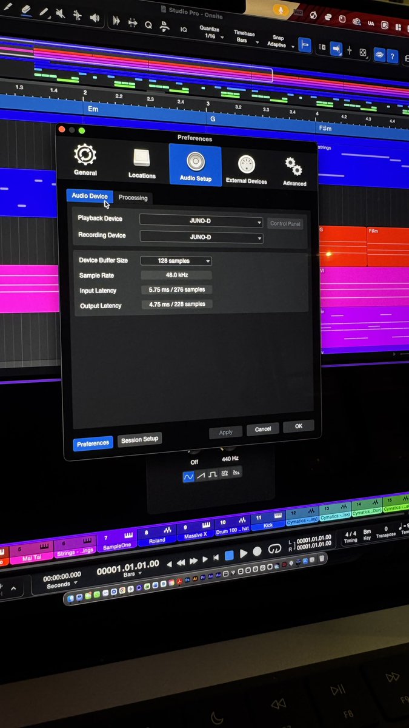Select the square waveform icon
Image resolution: width=409 pixels, height=728 pixels.
(213, 474)
